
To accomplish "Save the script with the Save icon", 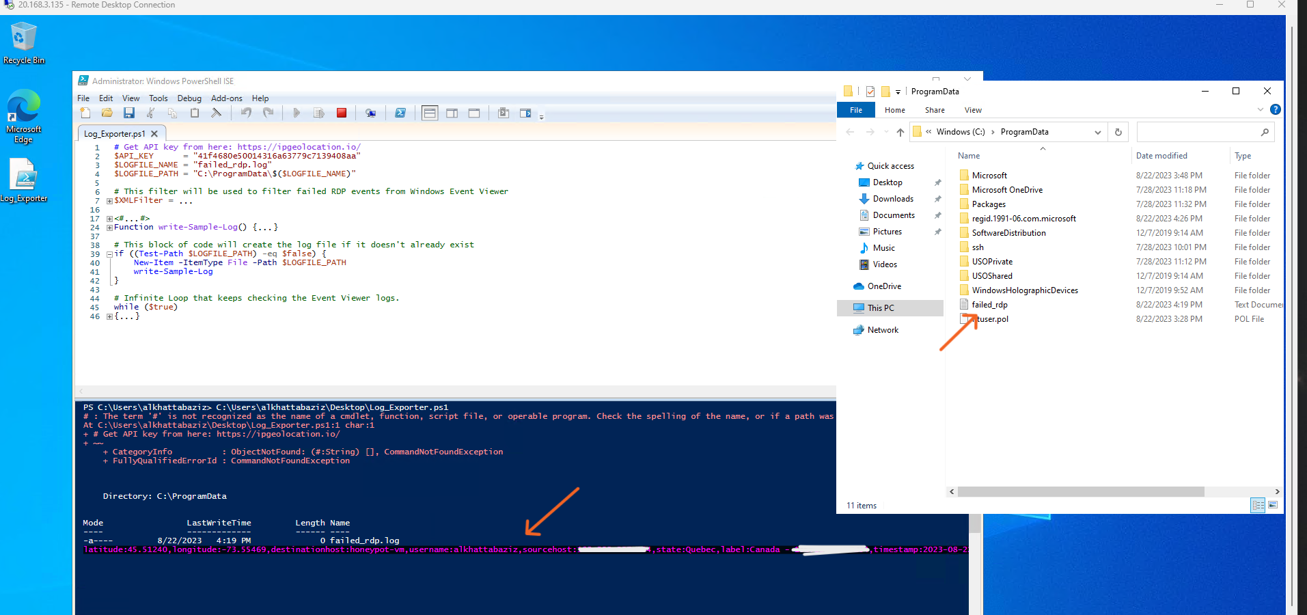I will pyautogui.click(x=129, y=113).
